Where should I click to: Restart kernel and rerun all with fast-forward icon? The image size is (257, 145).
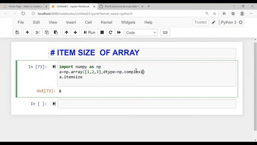coord(119,32)
